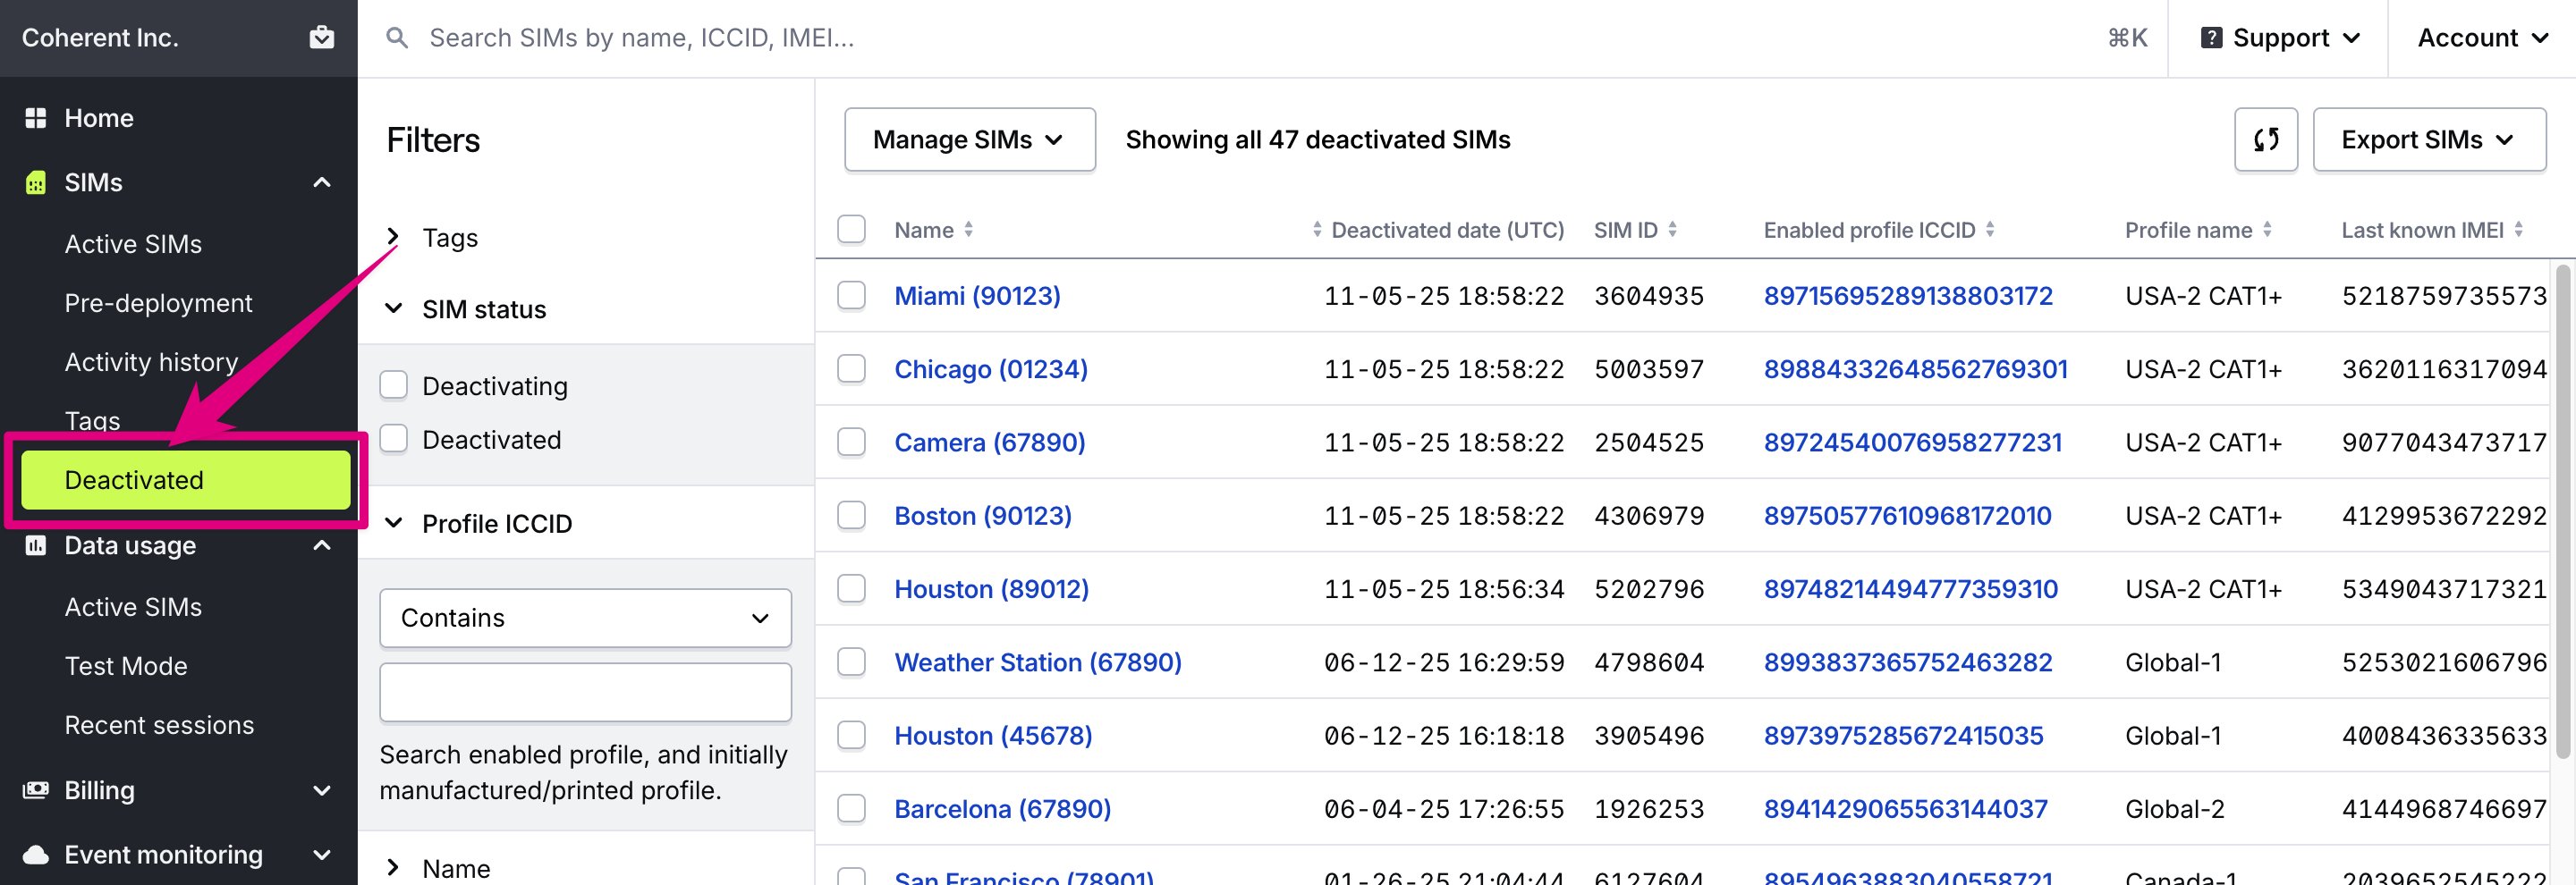Click the Billing cash icon

(x=36, y=790)
